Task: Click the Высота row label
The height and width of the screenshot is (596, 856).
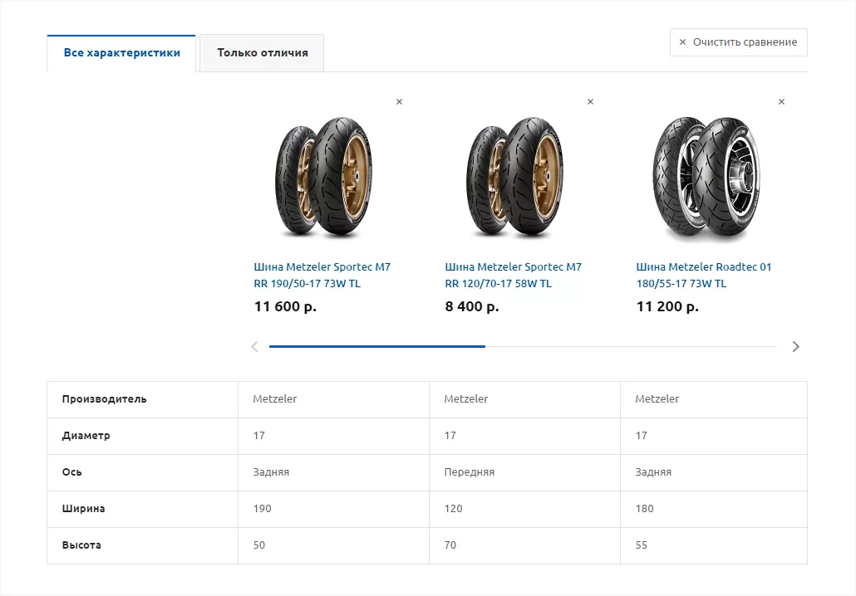Action: click(81, 545)
